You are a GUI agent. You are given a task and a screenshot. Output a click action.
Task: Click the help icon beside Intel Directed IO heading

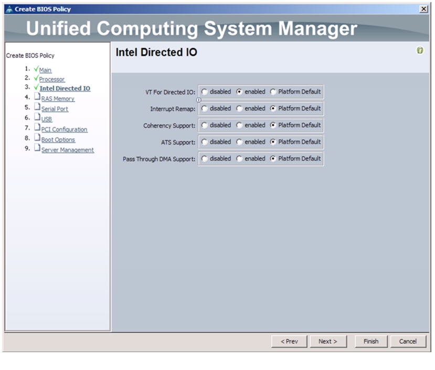(420, 50)
